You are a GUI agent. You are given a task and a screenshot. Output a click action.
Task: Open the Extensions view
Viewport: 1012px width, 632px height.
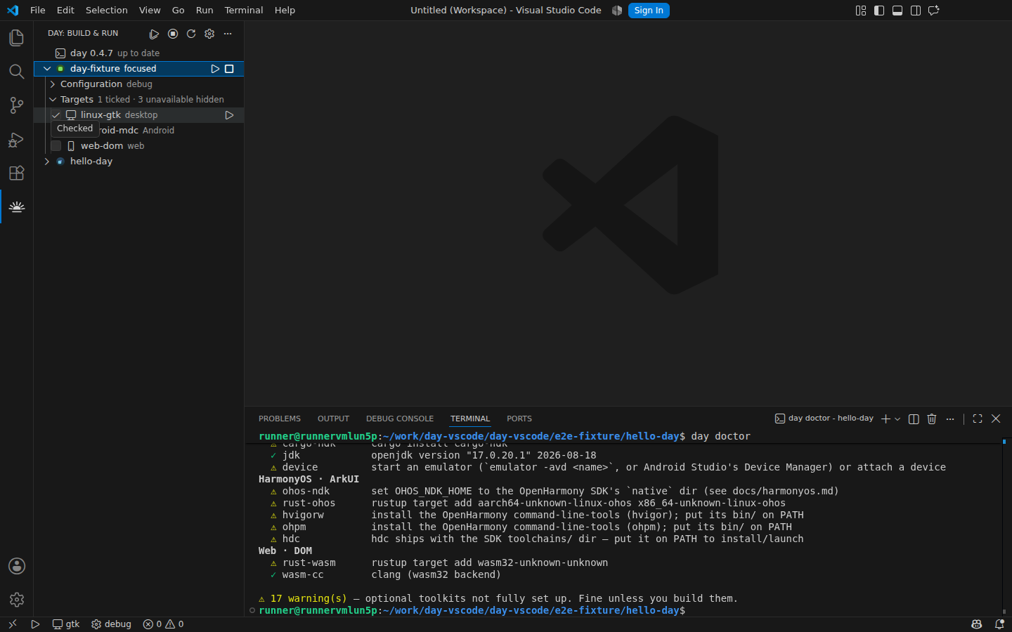[17, 173]
